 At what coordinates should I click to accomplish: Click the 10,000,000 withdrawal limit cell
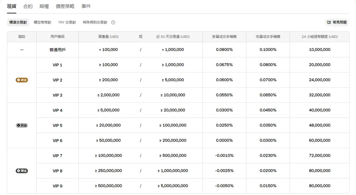point(320,50)
